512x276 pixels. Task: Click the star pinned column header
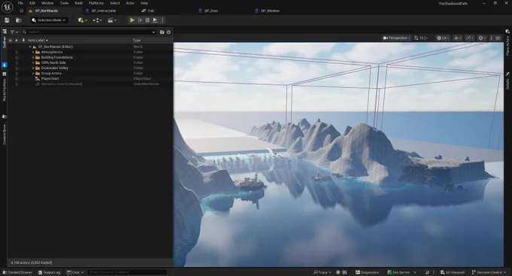[x=17, y=41]
